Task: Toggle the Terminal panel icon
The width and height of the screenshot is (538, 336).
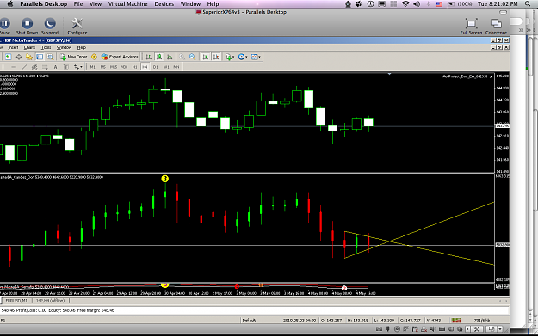Action: coord(40,57)
